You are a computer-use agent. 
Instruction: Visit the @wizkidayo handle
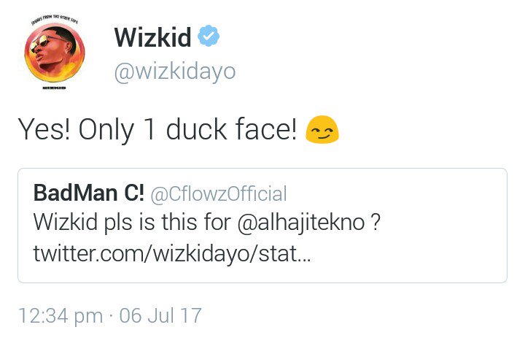(x=175, y=72)
